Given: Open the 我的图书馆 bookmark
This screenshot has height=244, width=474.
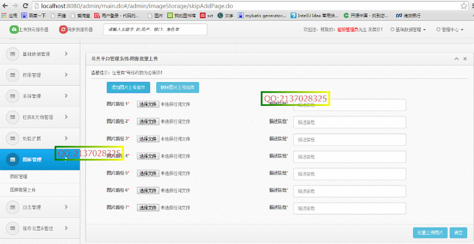Looking at the screenshot, I should 181,15.
